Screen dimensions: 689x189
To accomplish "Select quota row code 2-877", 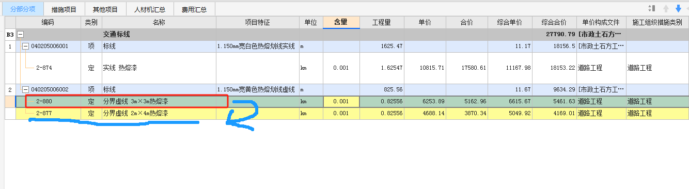I will [44, 113].
